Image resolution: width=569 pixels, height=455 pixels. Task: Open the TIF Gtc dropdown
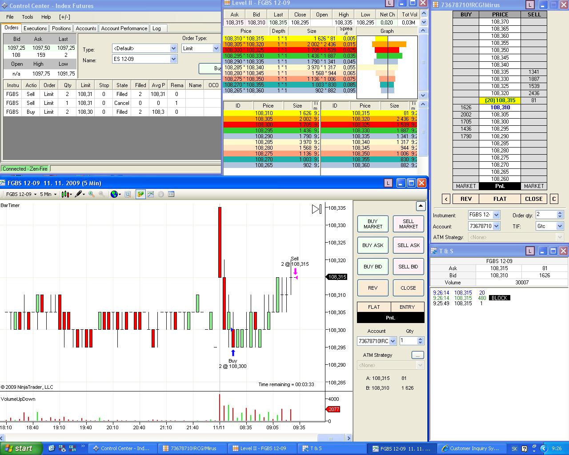(x=549, y=226)
